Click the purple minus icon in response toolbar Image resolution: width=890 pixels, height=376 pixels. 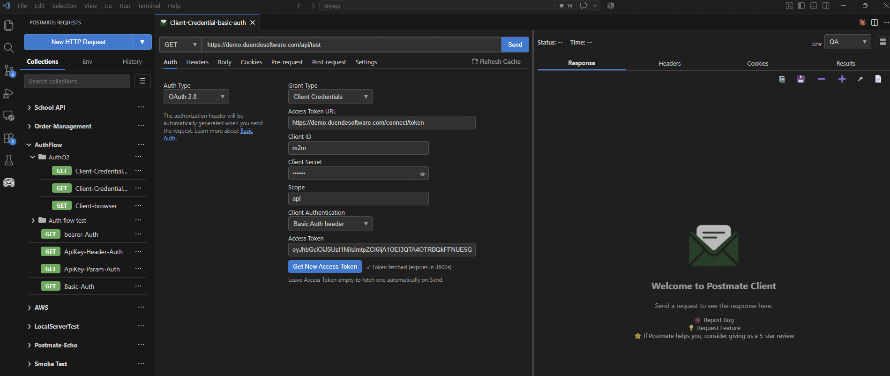coord(822,79)
